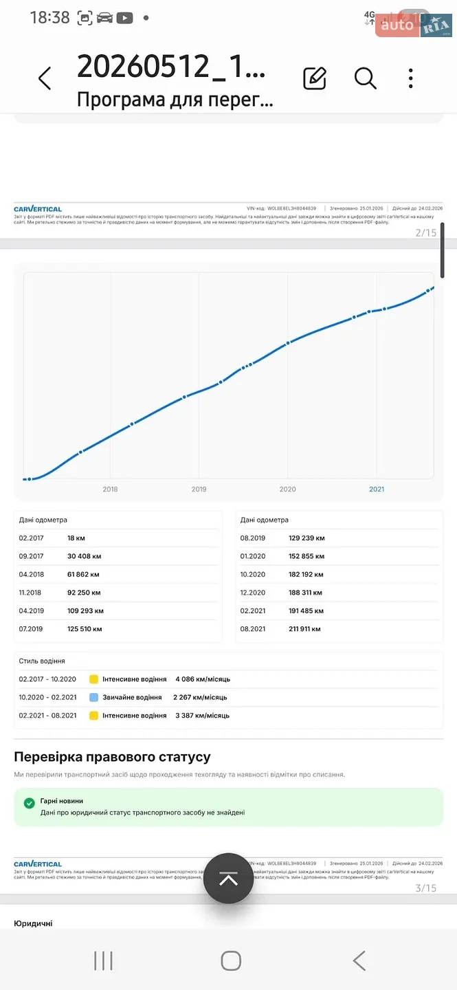Tap the search magnifier icon

pos(366,78)
